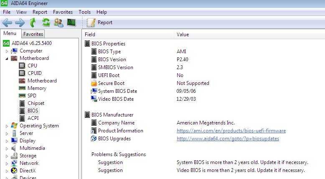Select Motherboard sub-item board icon
Image resolution: width=325 pixels, height=179 pixels.
coord(22,81)
